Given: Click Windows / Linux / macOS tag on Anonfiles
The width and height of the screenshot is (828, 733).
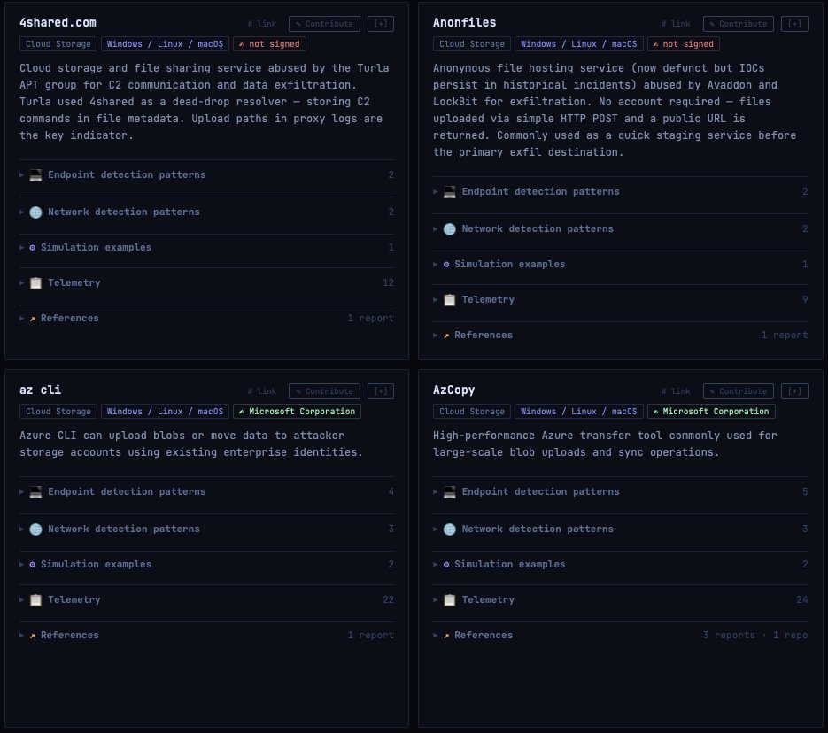Looking at the screenshot, I should (x=579, y=43).
